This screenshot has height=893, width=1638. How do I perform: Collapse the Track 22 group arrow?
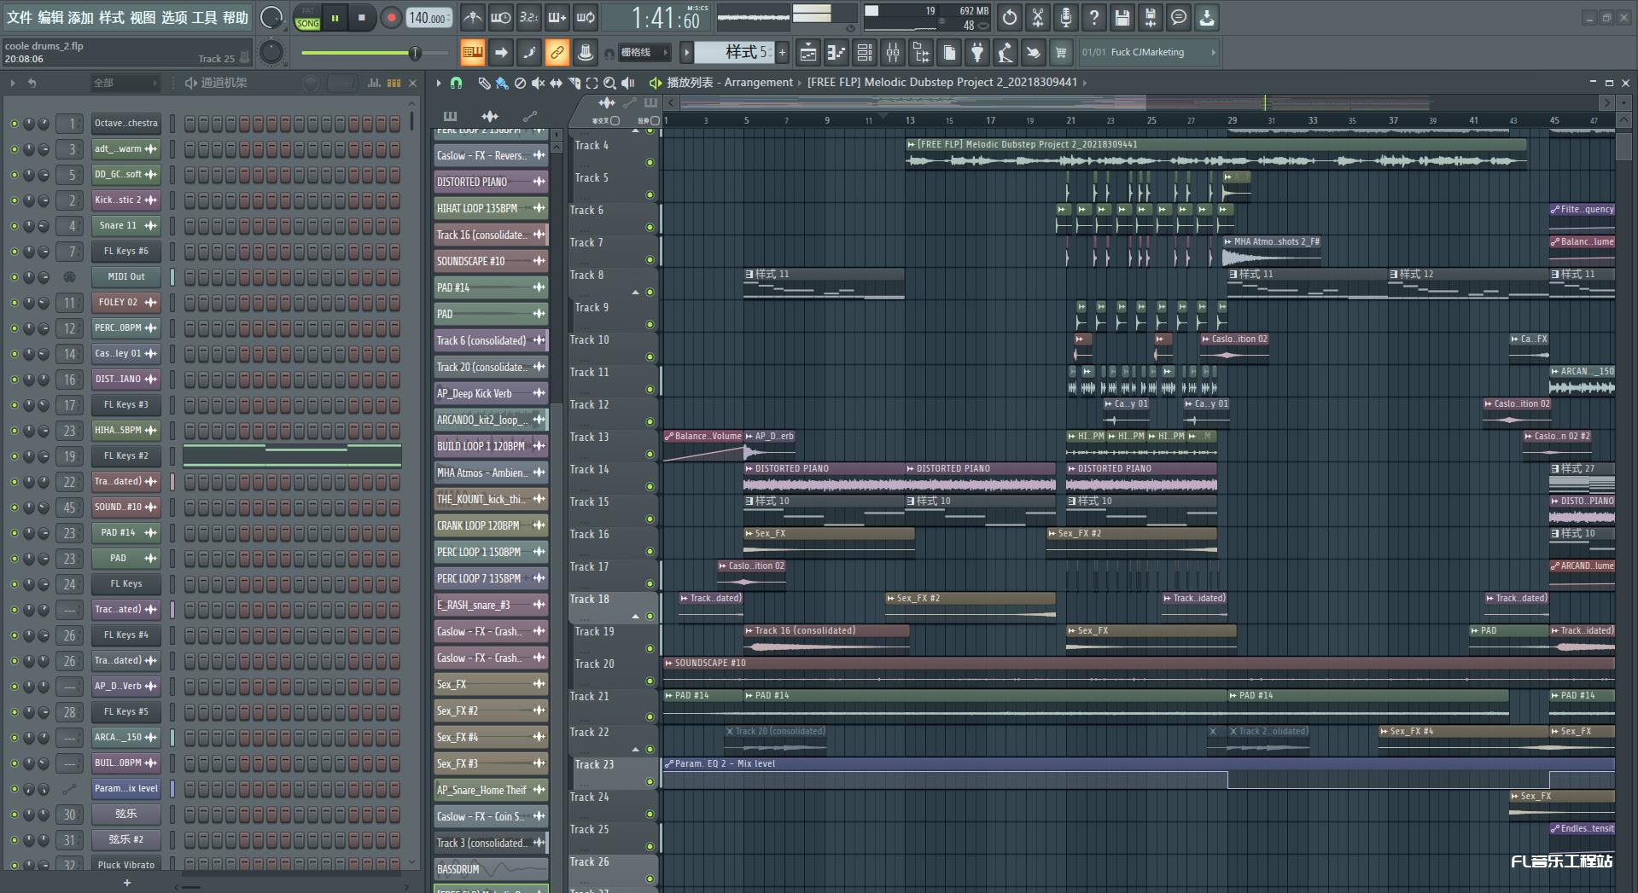click(635, 750)
